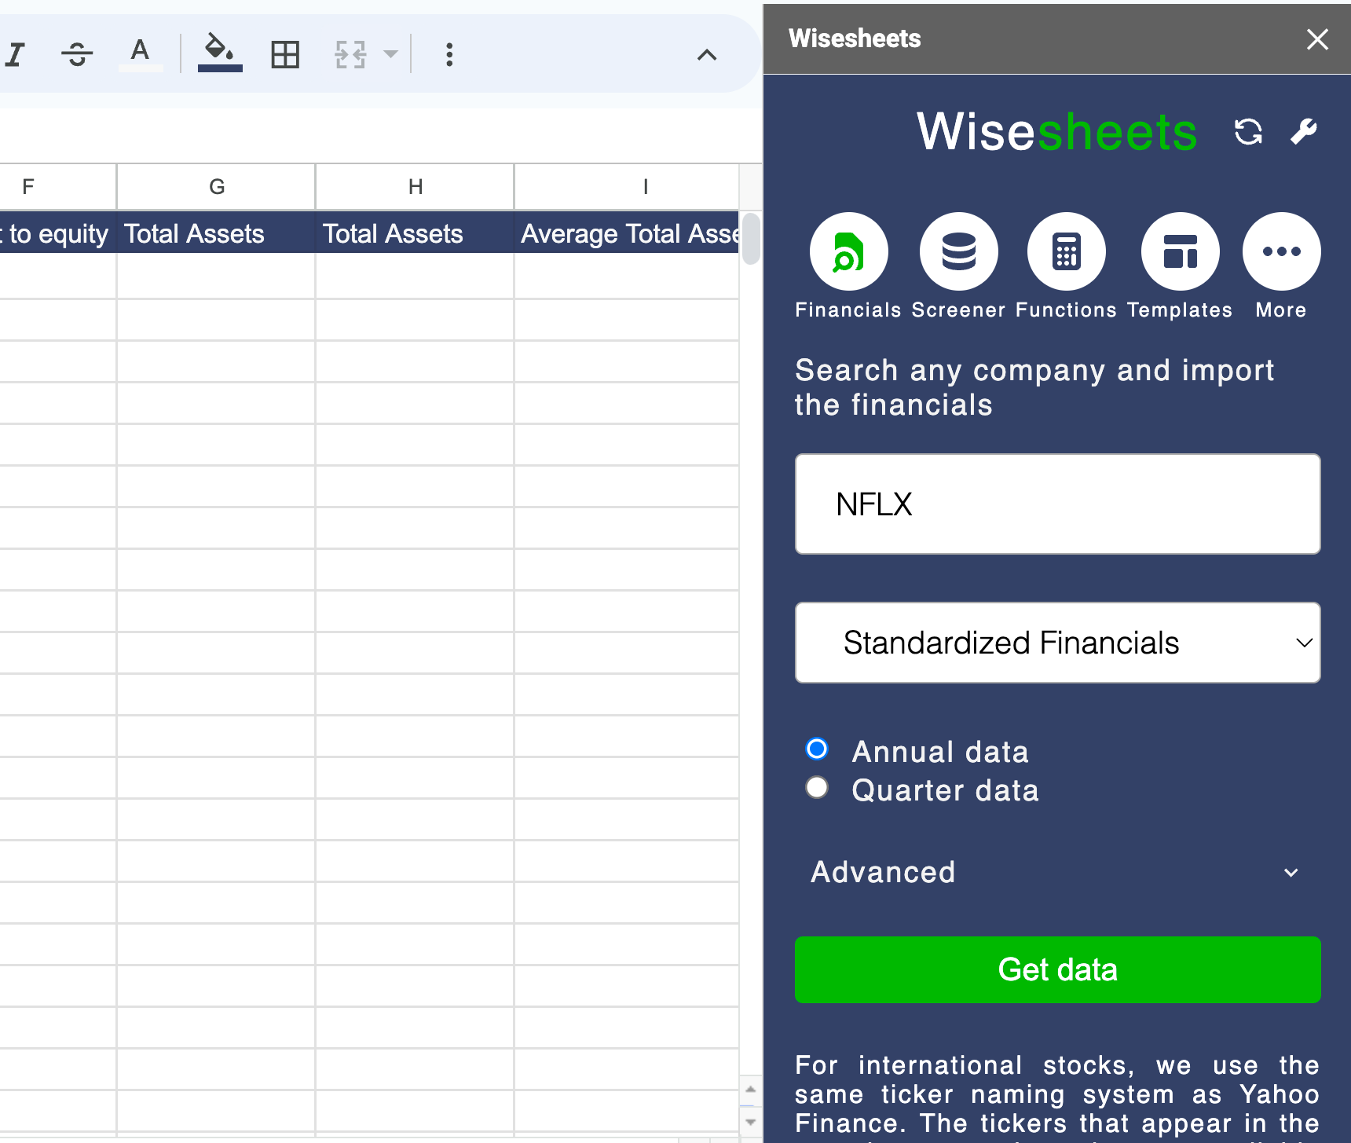Click the More options circle icon
This screenshot has height=1143, width=1351.
[x=1281, y=252]
